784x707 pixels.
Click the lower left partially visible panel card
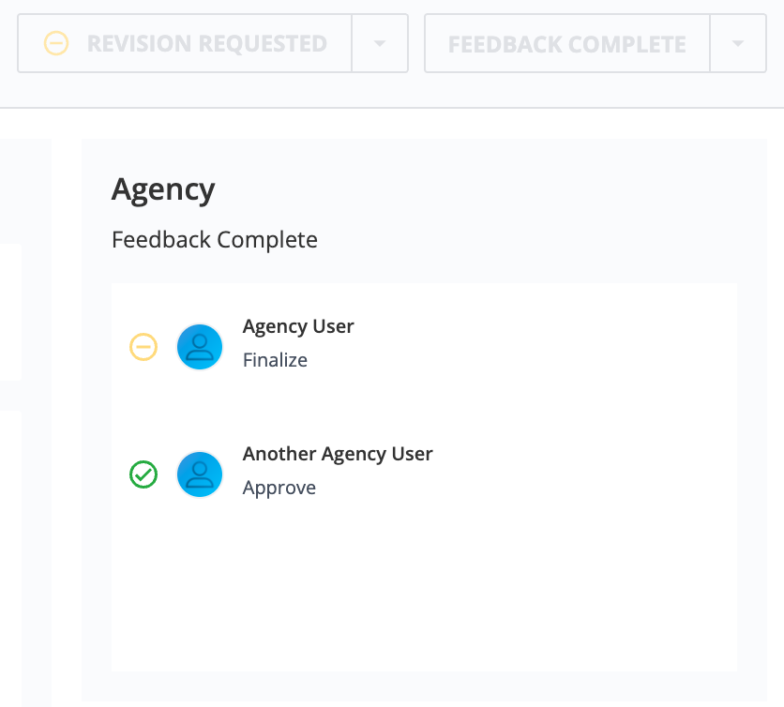tap(10, 559)
